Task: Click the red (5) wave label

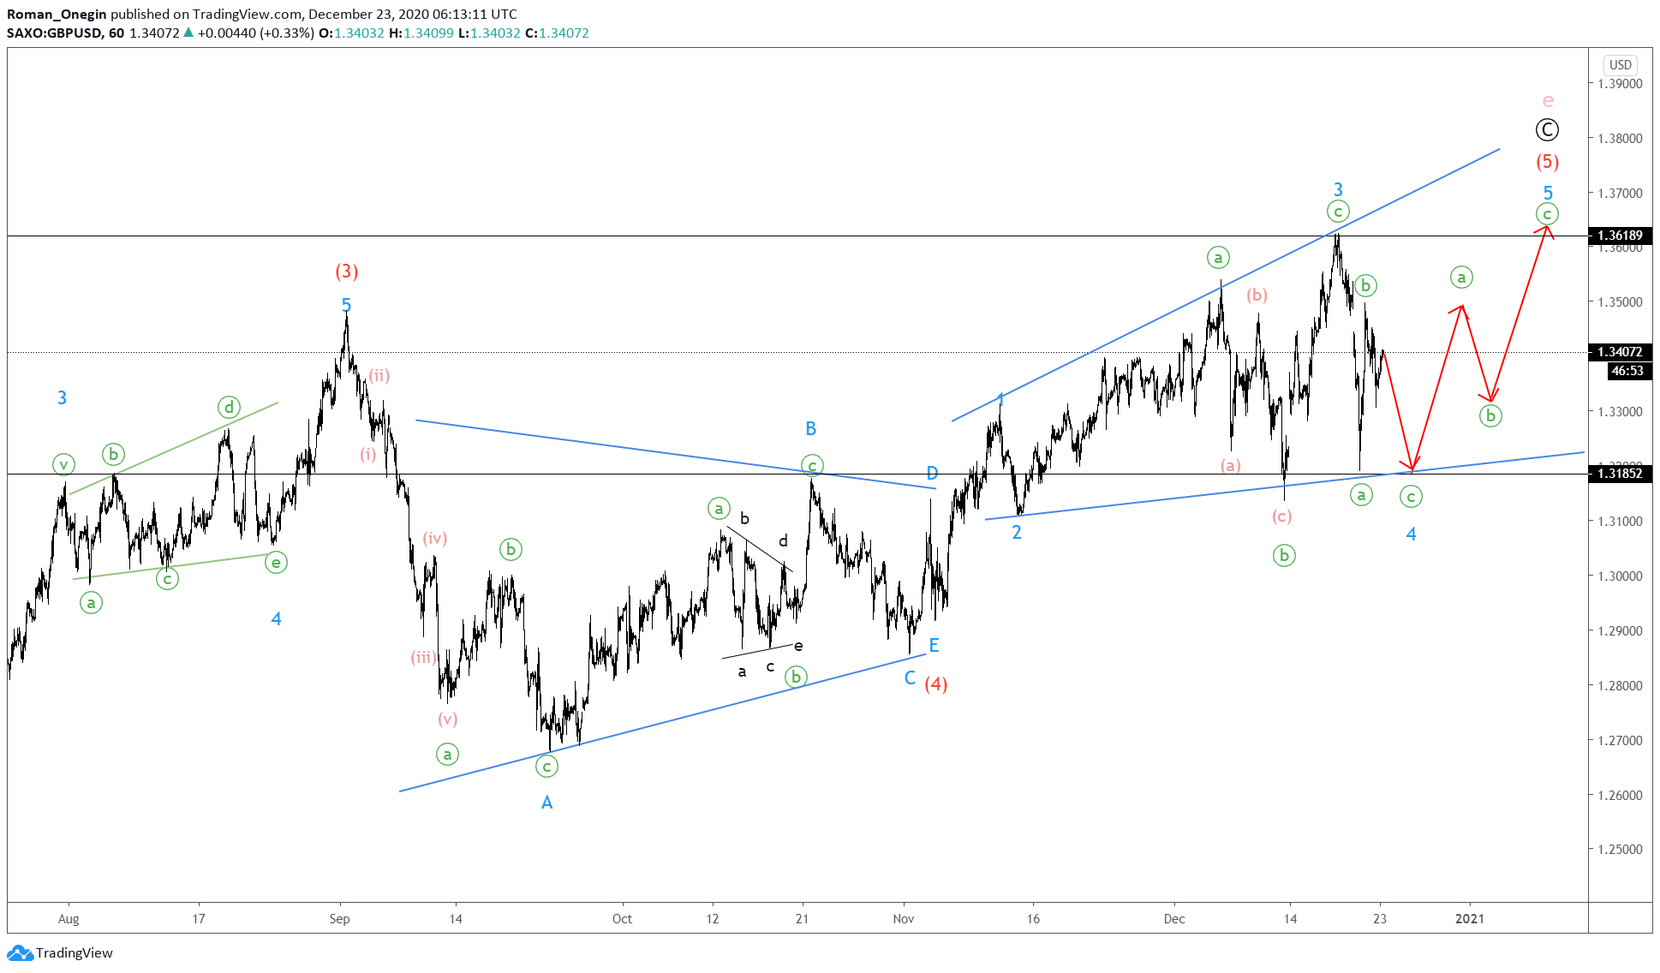Action: point(1546,162)
